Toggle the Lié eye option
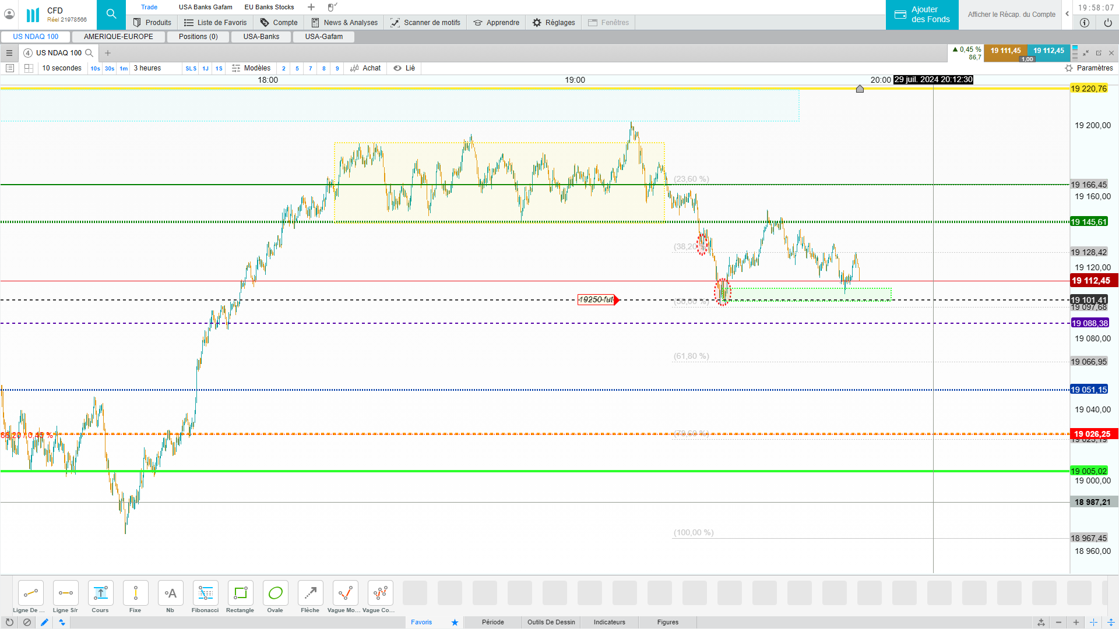Image resolution: width=1119 pixels, height=629 pixels. pos(404,68)
